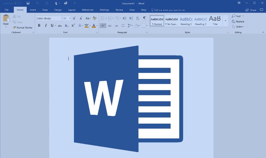
Task: Open the Calibri (Body) font dropdown
Action: (49, 18)
